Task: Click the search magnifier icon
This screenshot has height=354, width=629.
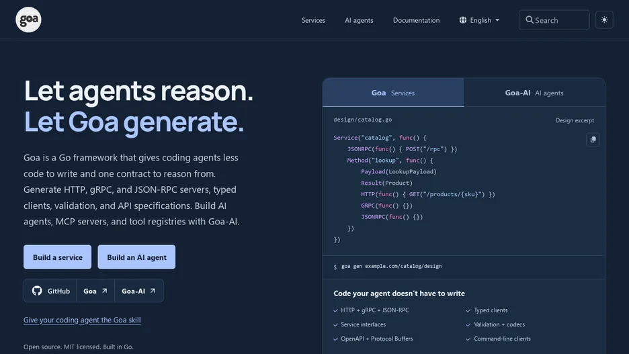Action: point(530,19)
